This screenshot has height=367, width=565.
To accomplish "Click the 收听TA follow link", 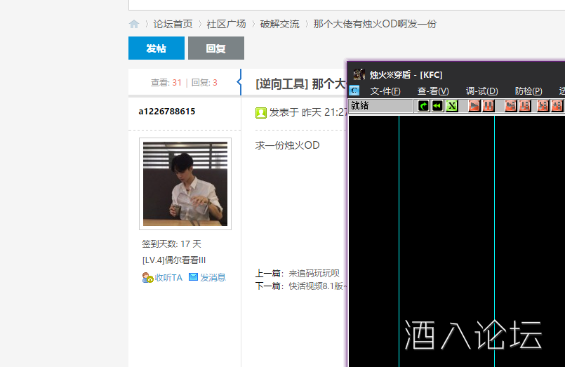I will pos(162,277).
